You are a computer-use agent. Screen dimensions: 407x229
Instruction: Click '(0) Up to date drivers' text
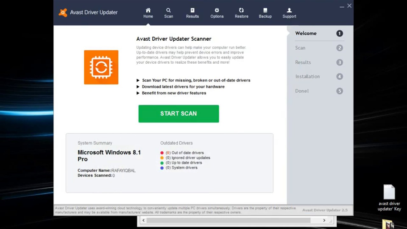(x=184, y=163)
